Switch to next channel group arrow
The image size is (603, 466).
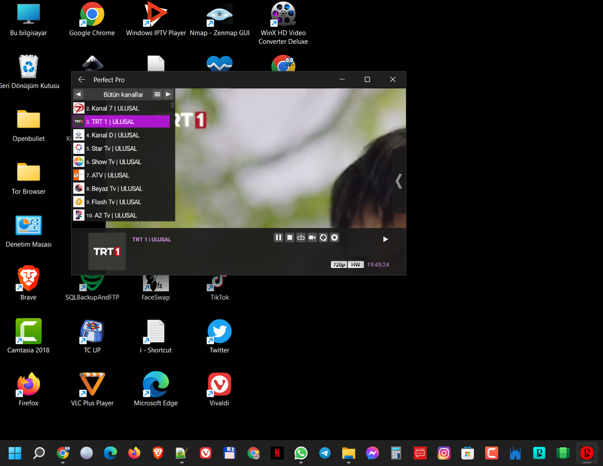click(x=168, y=94)
